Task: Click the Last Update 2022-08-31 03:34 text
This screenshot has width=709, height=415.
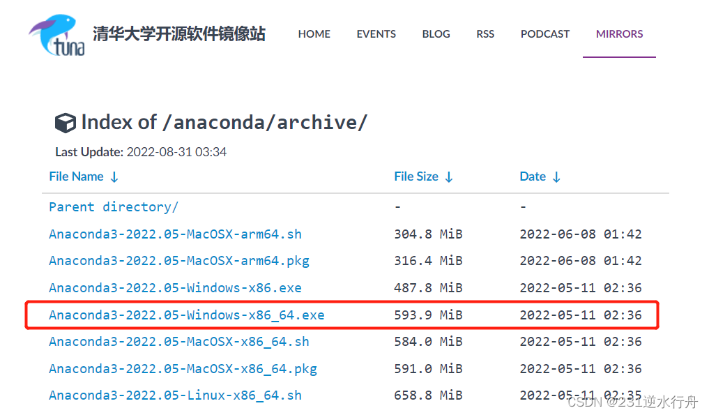Action: 141,152
